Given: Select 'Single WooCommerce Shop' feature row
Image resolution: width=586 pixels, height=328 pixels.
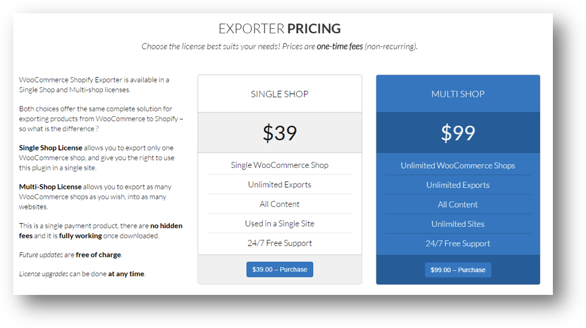Looking at the screenshot, I should (279, 165).
